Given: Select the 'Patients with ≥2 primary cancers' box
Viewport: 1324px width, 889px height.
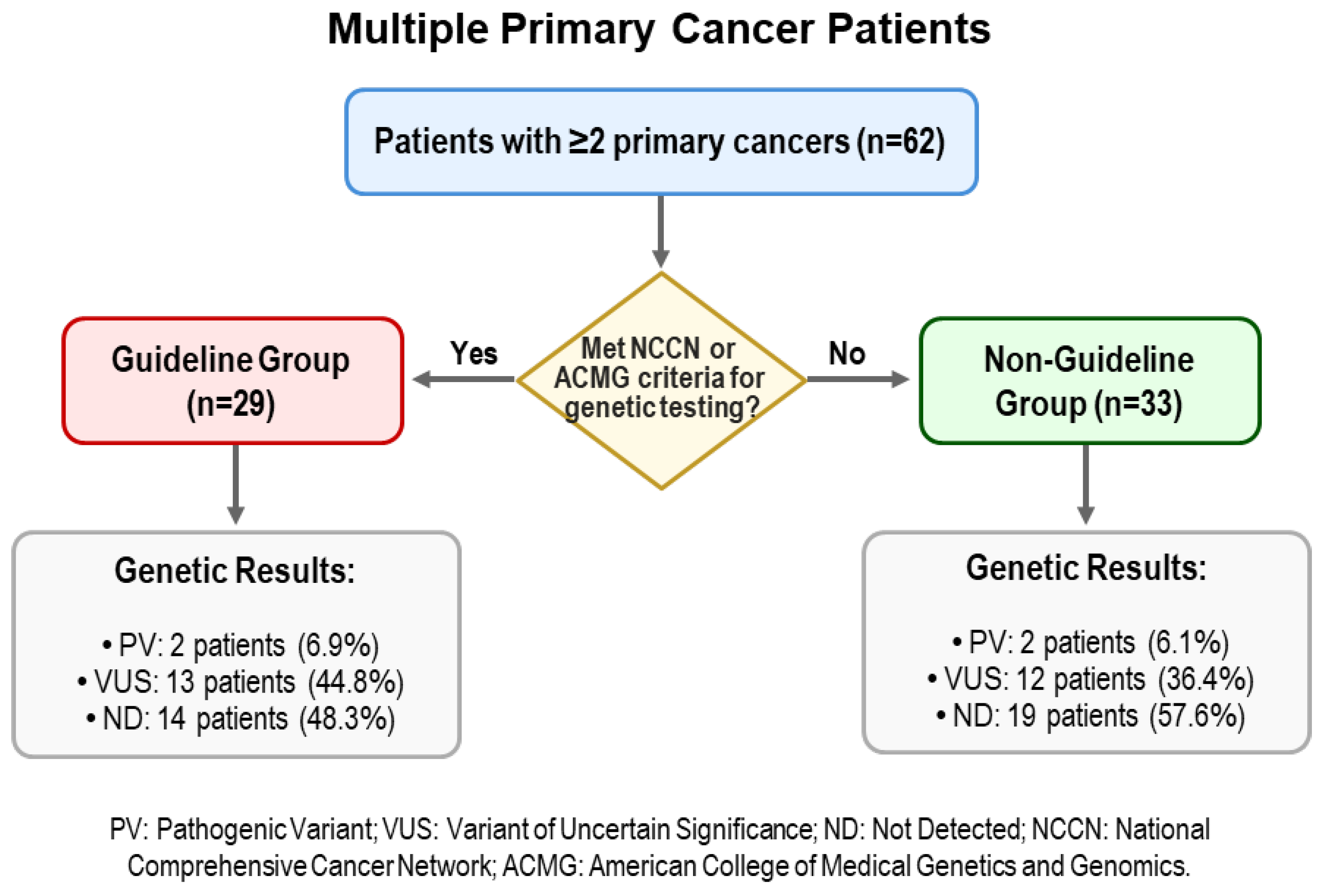Looking at the screenshot, I should pos(661,142).
